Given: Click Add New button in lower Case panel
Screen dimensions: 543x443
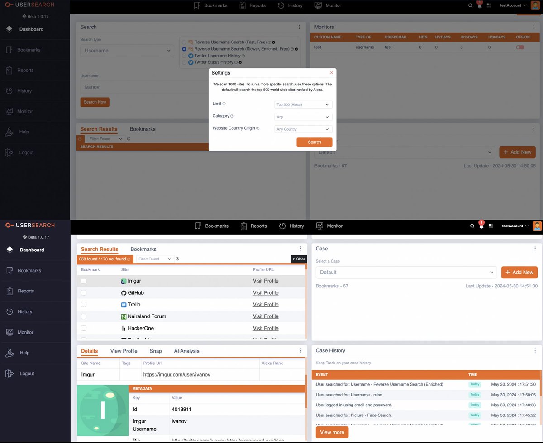Looking at the screenshot, I should pos(519,272).
